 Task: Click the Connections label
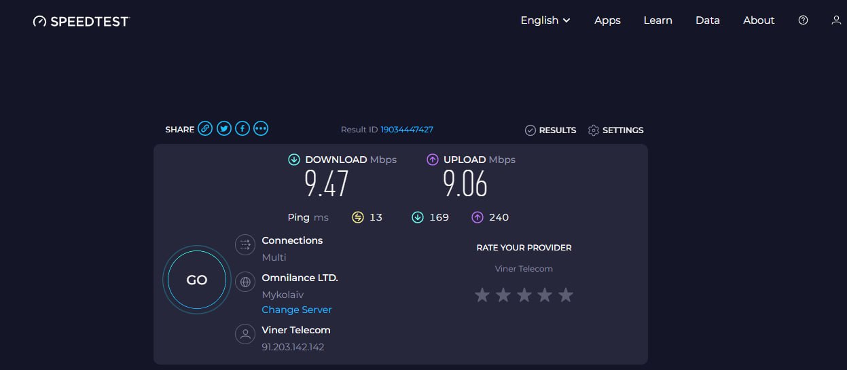point(292,240)
